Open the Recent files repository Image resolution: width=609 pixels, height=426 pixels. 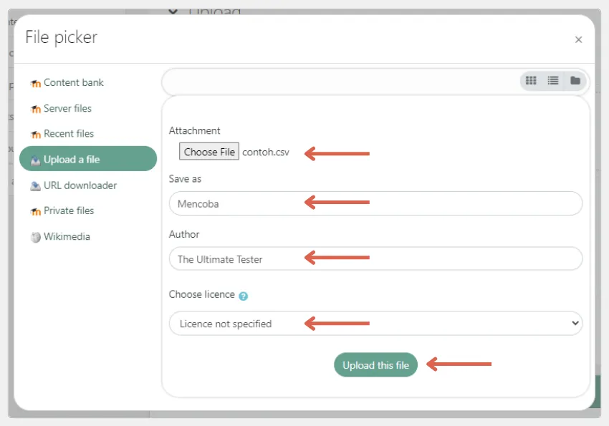tap(69, 133)
